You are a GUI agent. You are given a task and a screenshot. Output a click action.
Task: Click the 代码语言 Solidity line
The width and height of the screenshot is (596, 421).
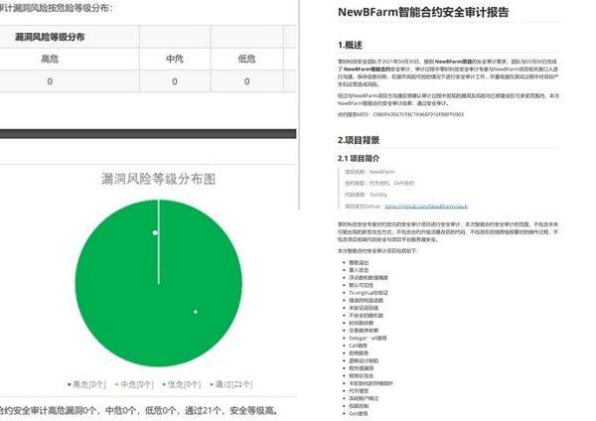(x=366, y=195)
